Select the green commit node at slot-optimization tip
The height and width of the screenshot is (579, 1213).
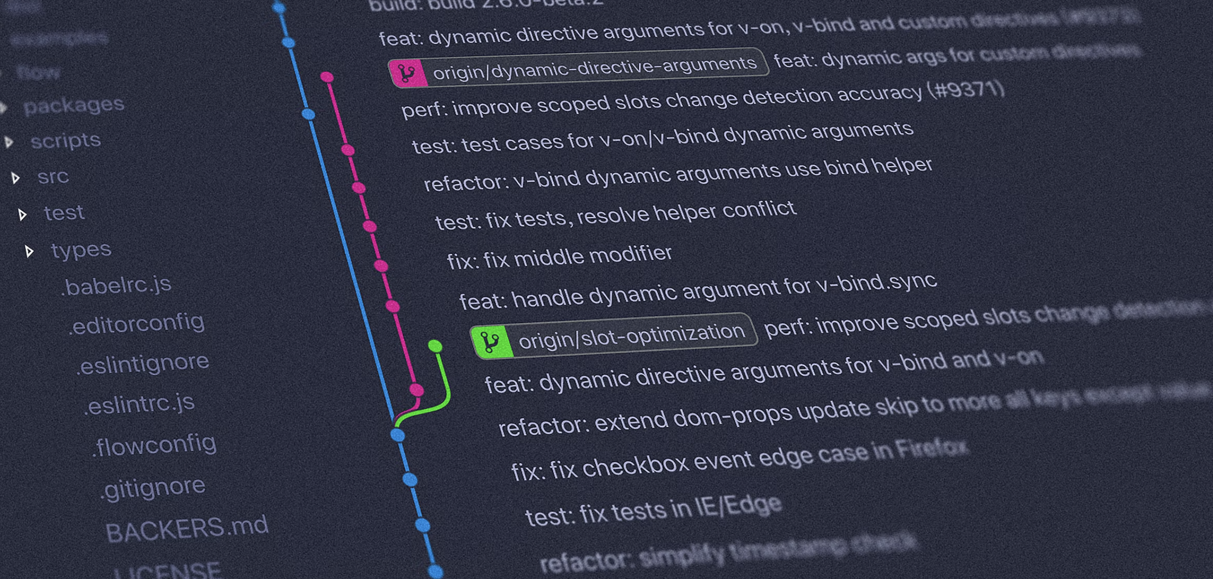pyautogui.click(x=435, y=346)
